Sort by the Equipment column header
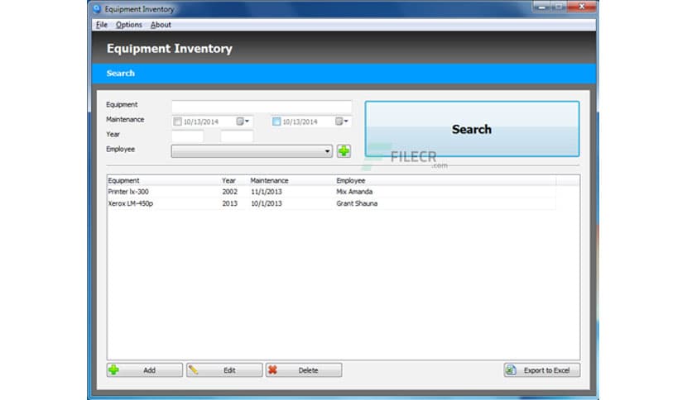Screen dimensions: 692x400 [164, 181]
